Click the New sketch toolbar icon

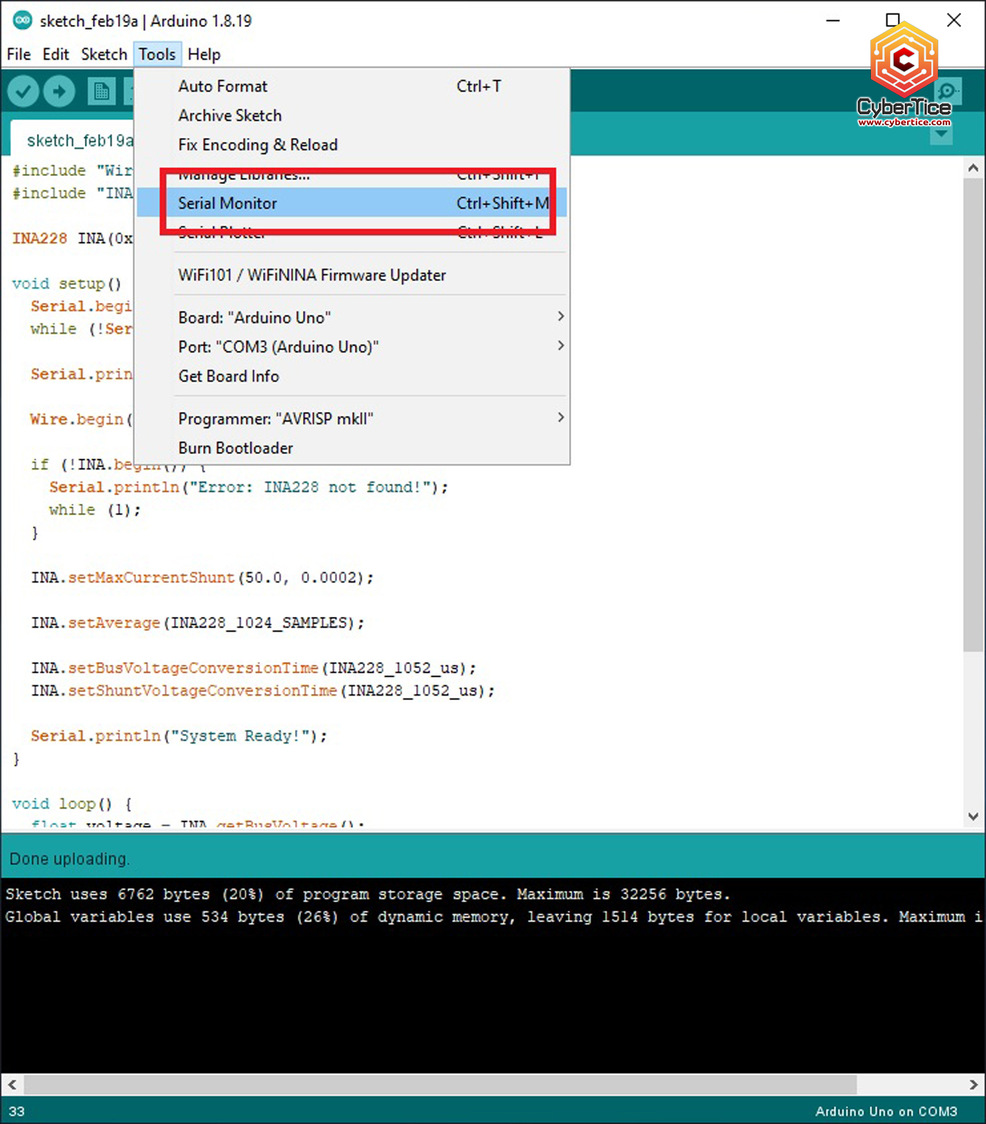101,91
